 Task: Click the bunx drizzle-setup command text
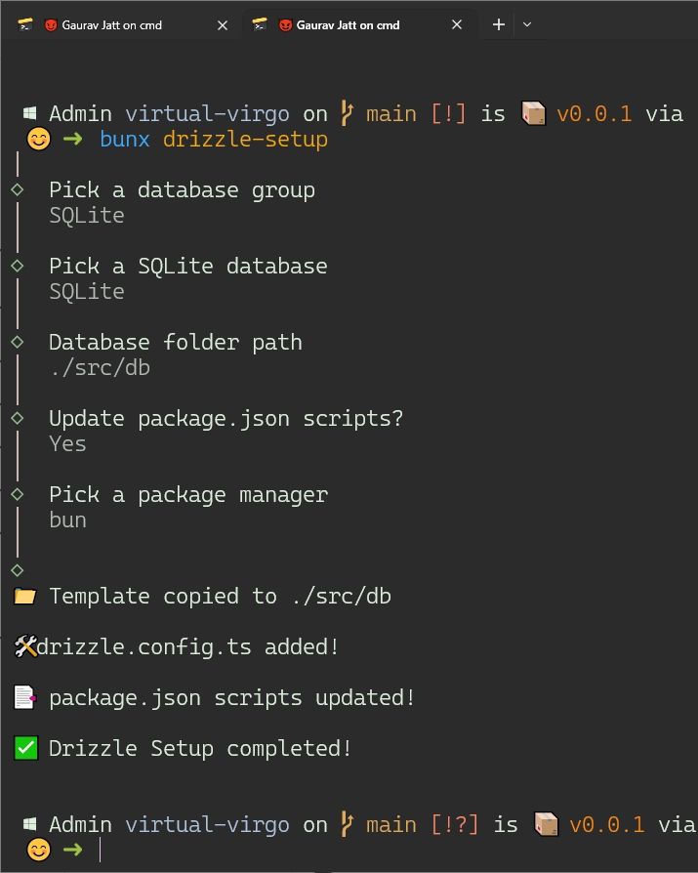pos(213,140)
